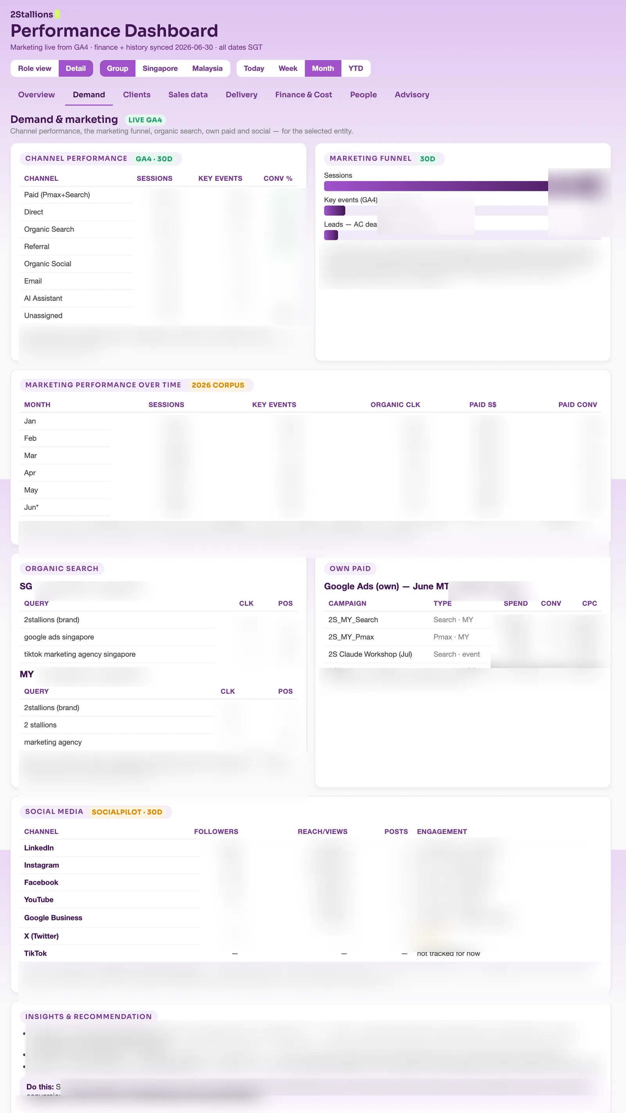Open the Clients tab

(x=137, y=95)
